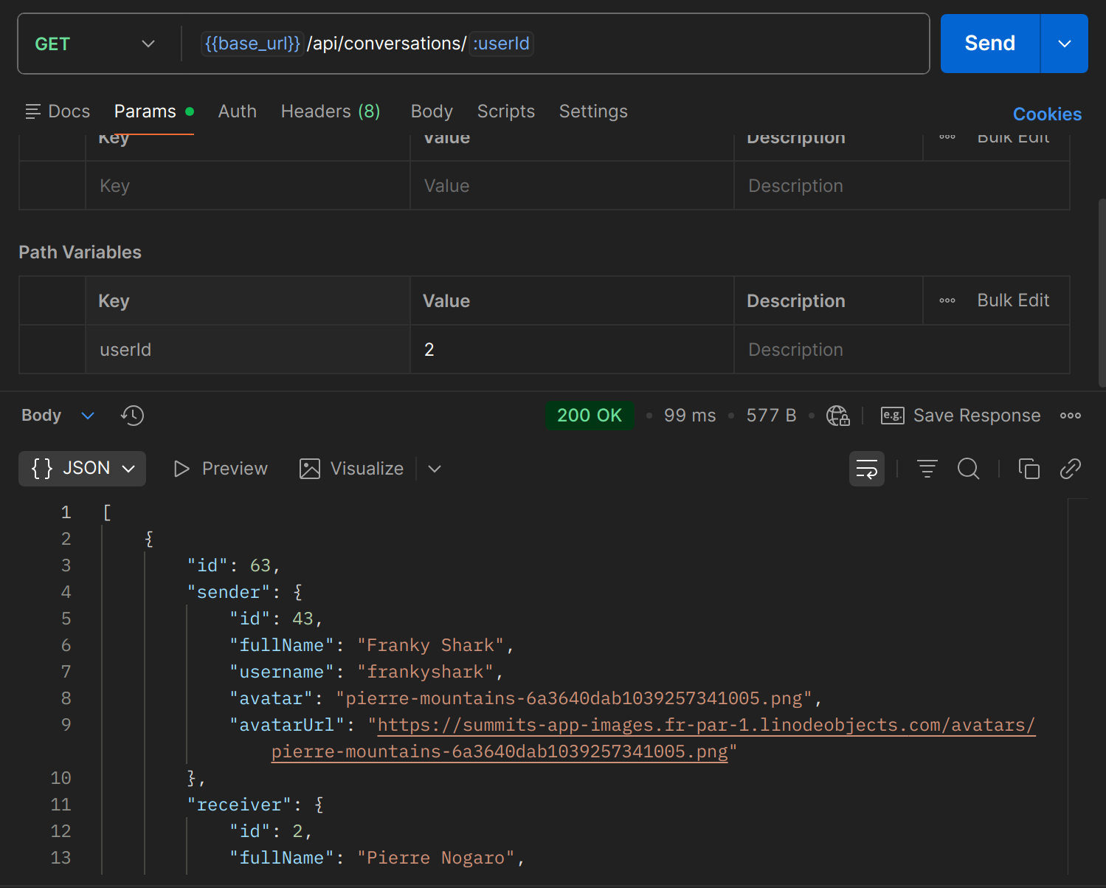
Task: Click the userId value cell containing 2
Action: point(572,350)
